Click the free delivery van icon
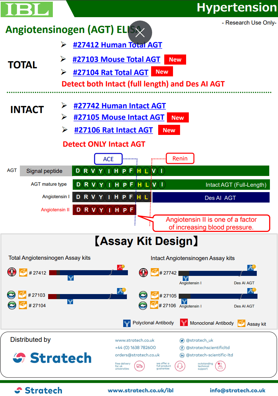 tap(139, 366)
